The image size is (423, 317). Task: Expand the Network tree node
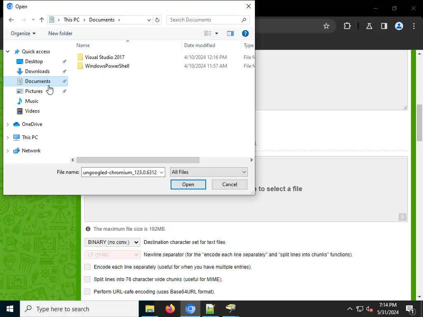coord(8,151)
